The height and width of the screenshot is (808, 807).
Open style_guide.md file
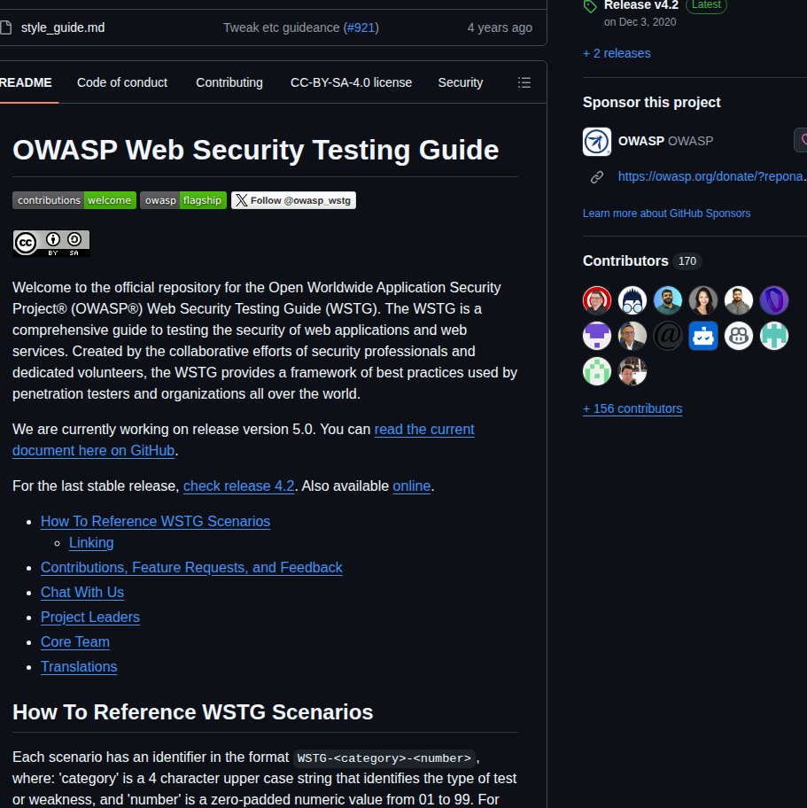pyautogui.click(x=63, y=27)
